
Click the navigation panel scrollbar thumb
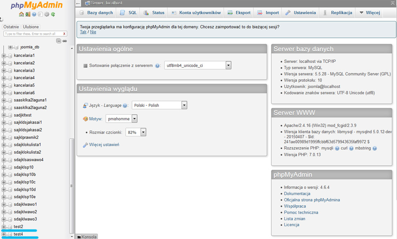click(72, 186)
